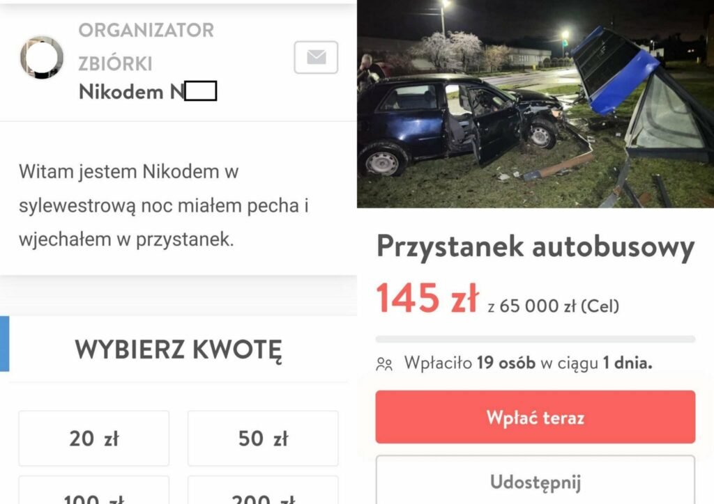The width and height of the screenshot is (714, 504).
Task: Click the fundraiser progress bar
Action: (535, 339)
